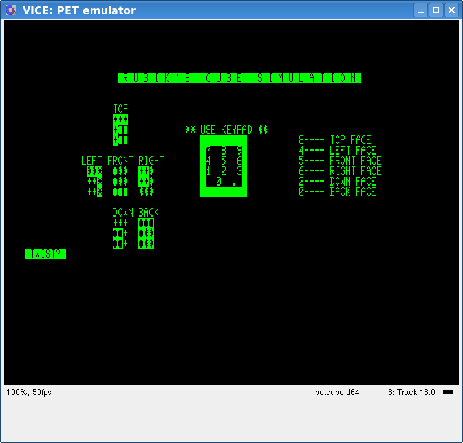The width and height of the screenshot is (463, 443).
Task: Click the 9 on the keypad diagram
Action: click(239, 151)
